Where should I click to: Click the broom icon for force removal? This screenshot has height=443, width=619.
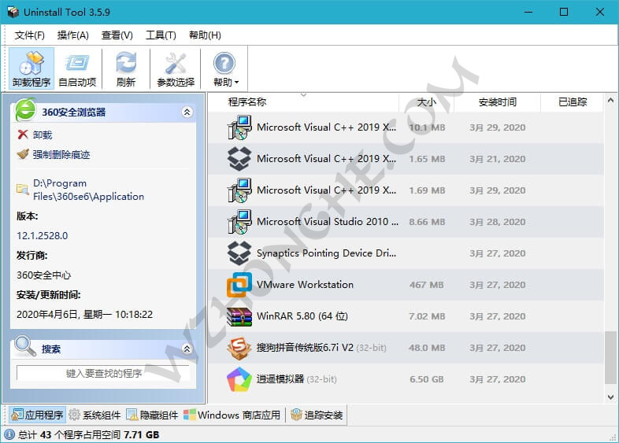tap(23, 154)
